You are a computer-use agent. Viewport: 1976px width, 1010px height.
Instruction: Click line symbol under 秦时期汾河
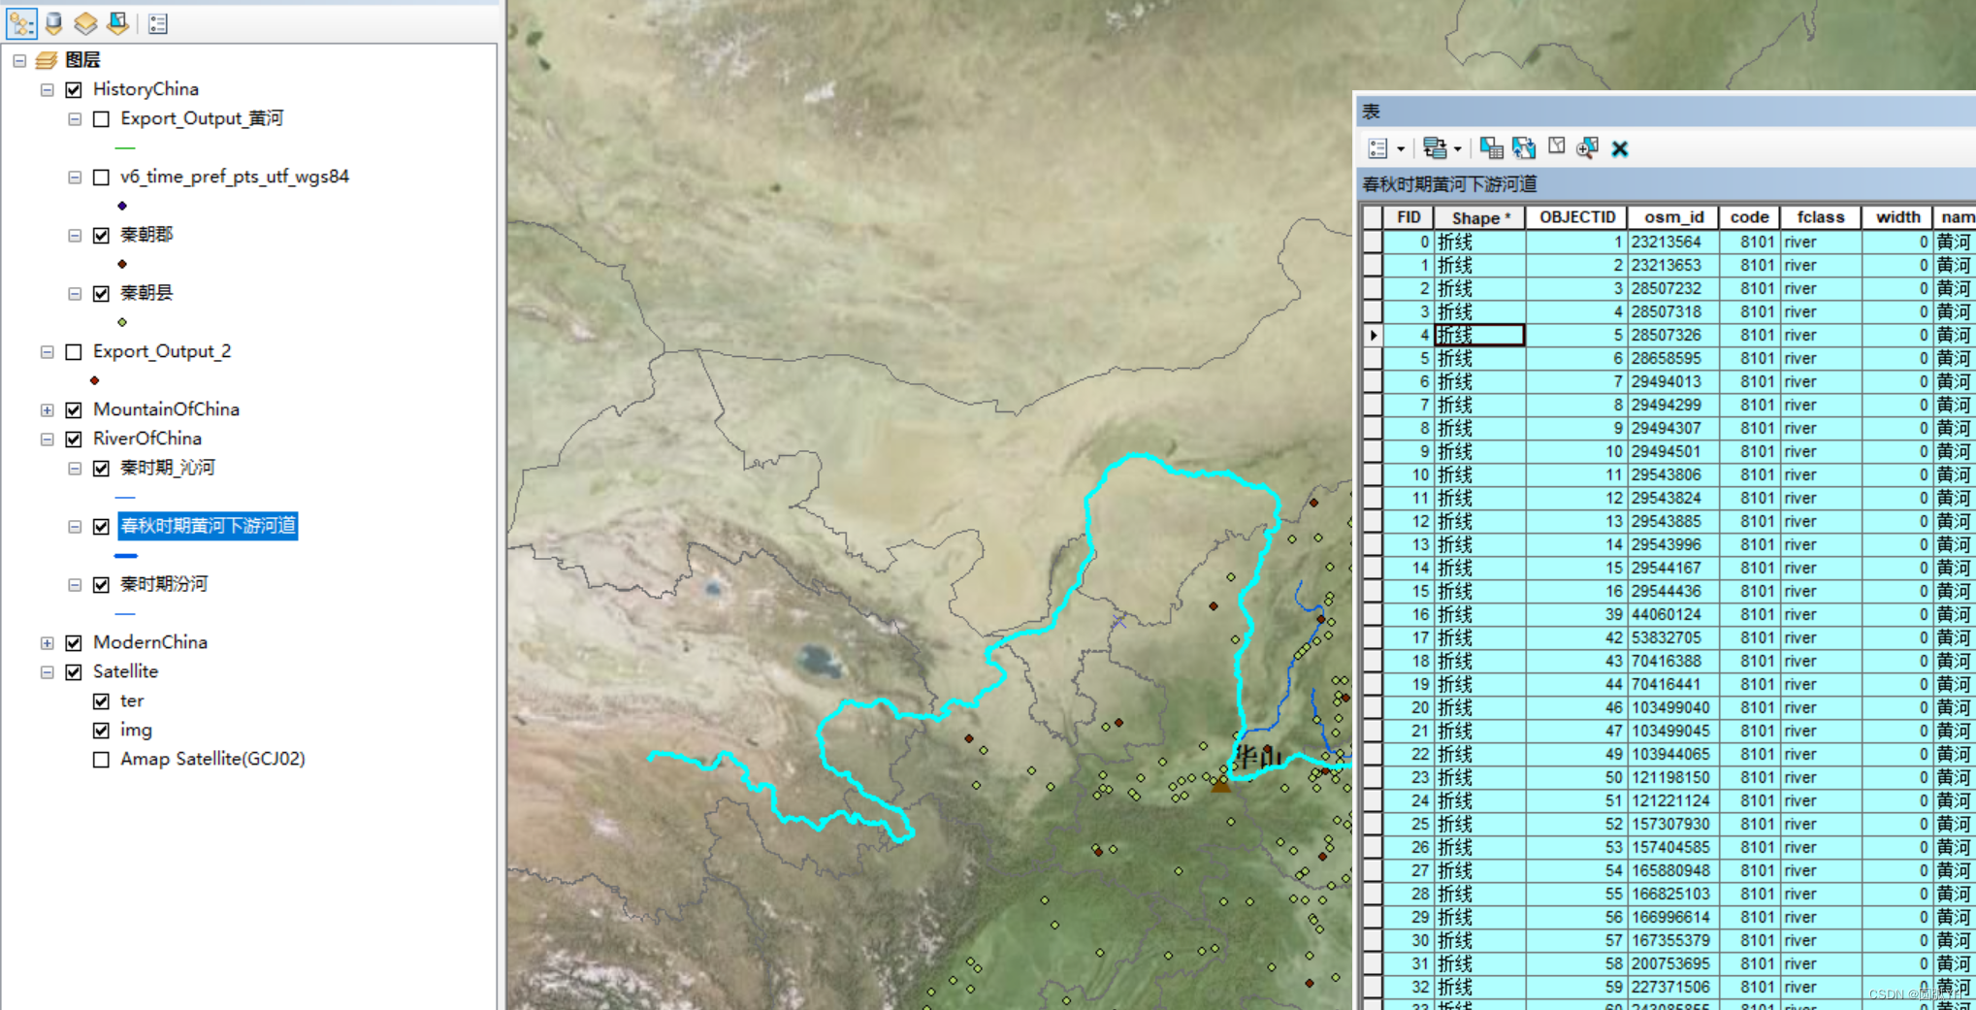click(x=125, y=614)
